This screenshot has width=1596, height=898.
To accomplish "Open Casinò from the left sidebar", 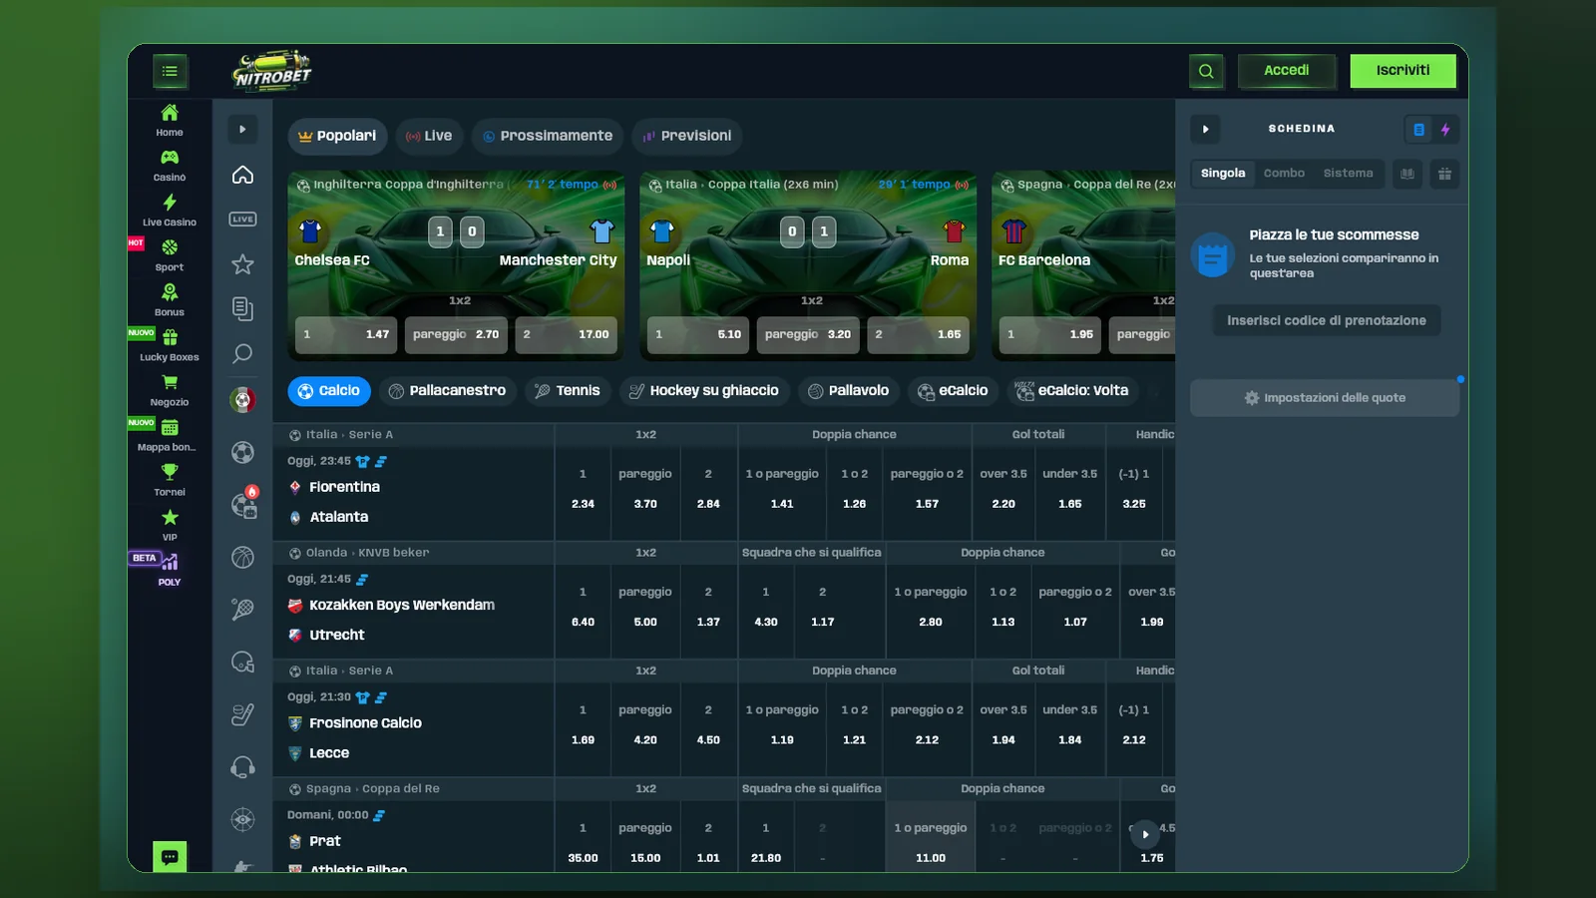I will tap(170, 166).
